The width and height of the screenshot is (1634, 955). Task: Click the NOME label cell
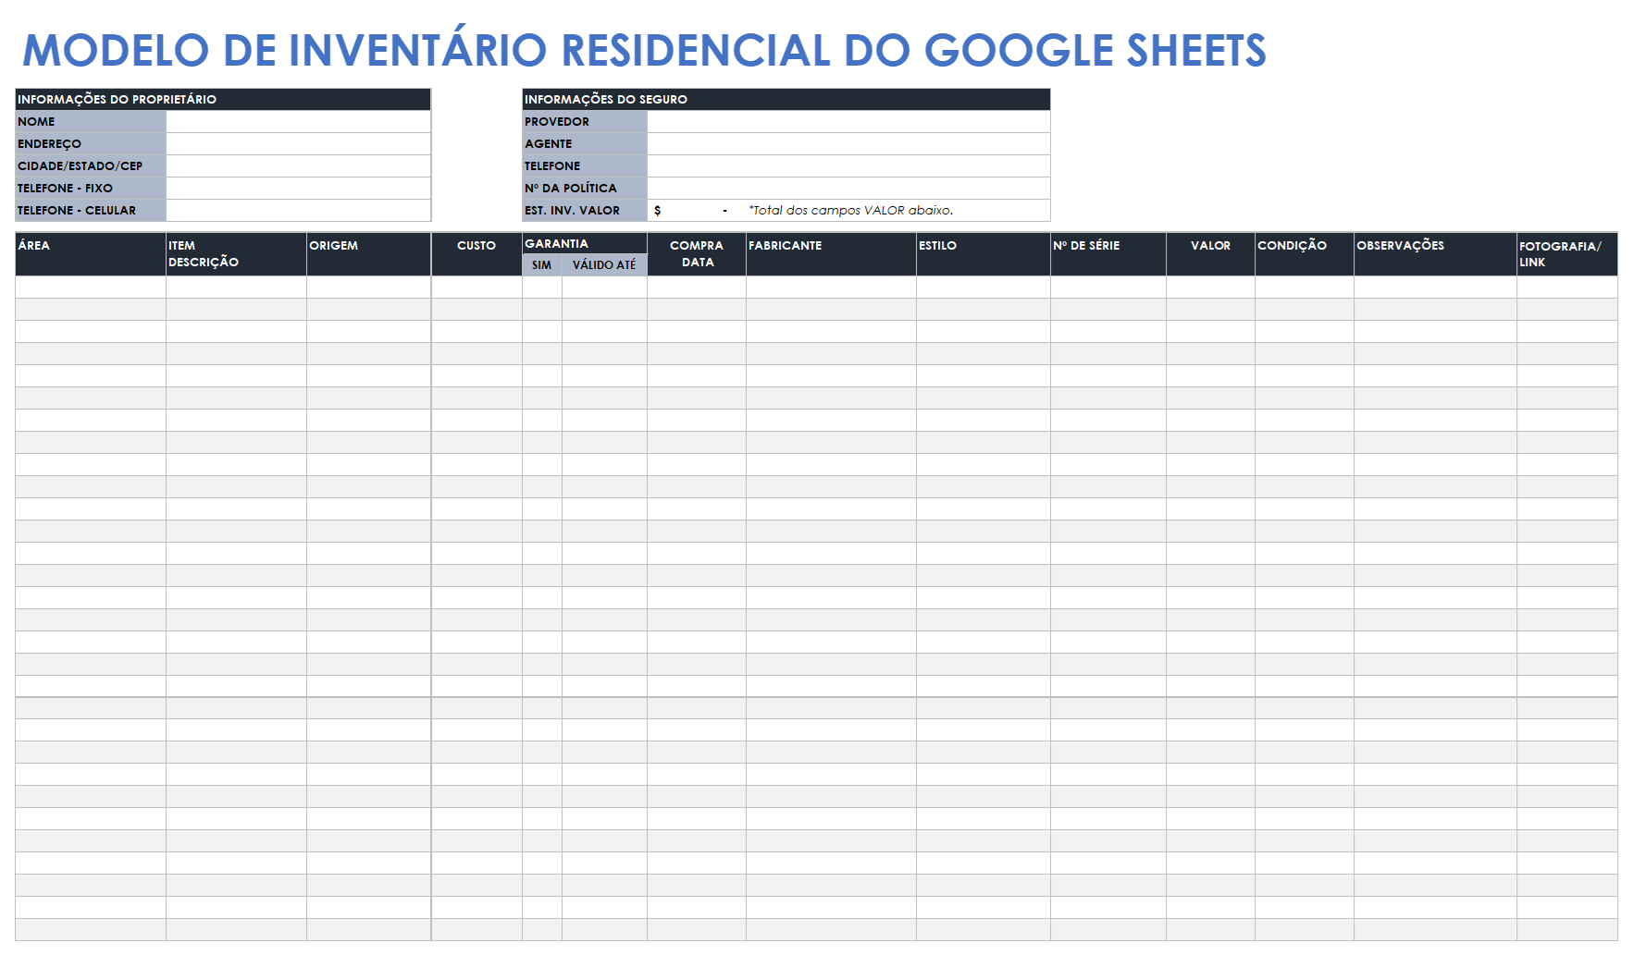tap(91, 121)
